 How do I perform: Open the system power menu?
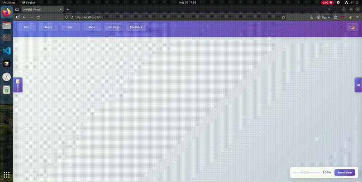[358, 3]
